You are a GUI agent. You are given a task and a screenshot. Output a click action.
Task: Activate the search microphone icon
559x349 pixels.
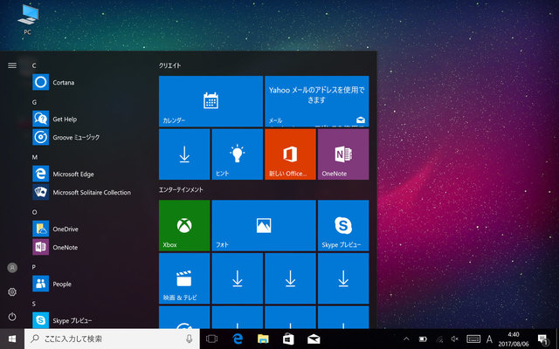pyautogui.click(x=189, y=339)
